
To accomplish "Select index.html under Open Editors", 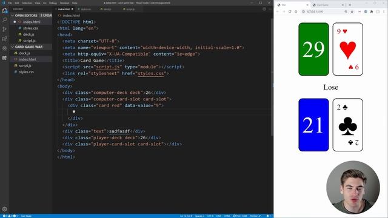I will point(31,22).
